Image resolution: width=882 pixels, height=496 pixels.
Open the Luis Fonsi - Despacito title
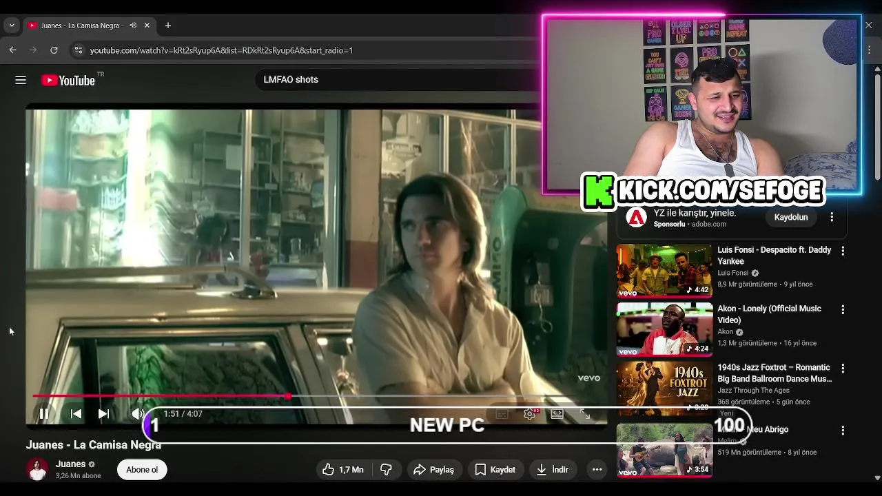(775, 256)
